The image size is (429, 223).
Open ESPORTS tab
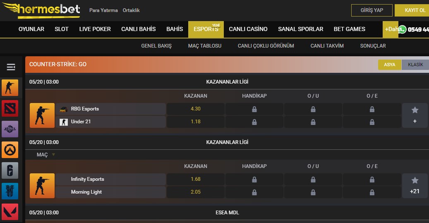(206, 29)
